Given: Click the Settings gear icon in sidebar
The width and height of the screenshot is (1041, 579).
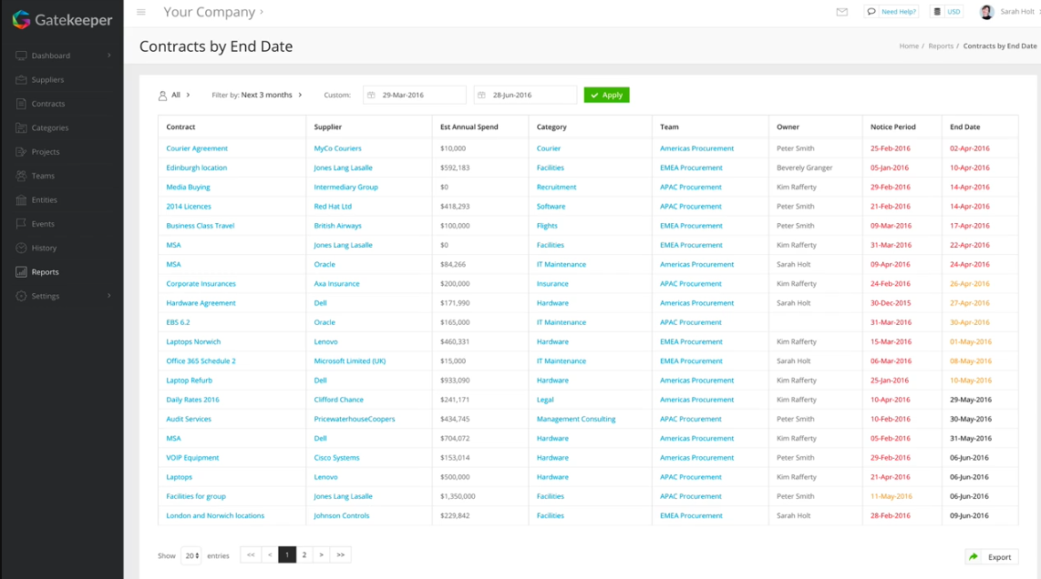Looking at the screenshot, I should tap(21, 296).
